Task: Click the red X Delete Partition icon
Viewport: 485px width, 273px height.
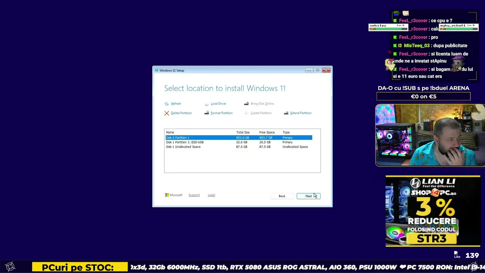Action: pos(167,113)
